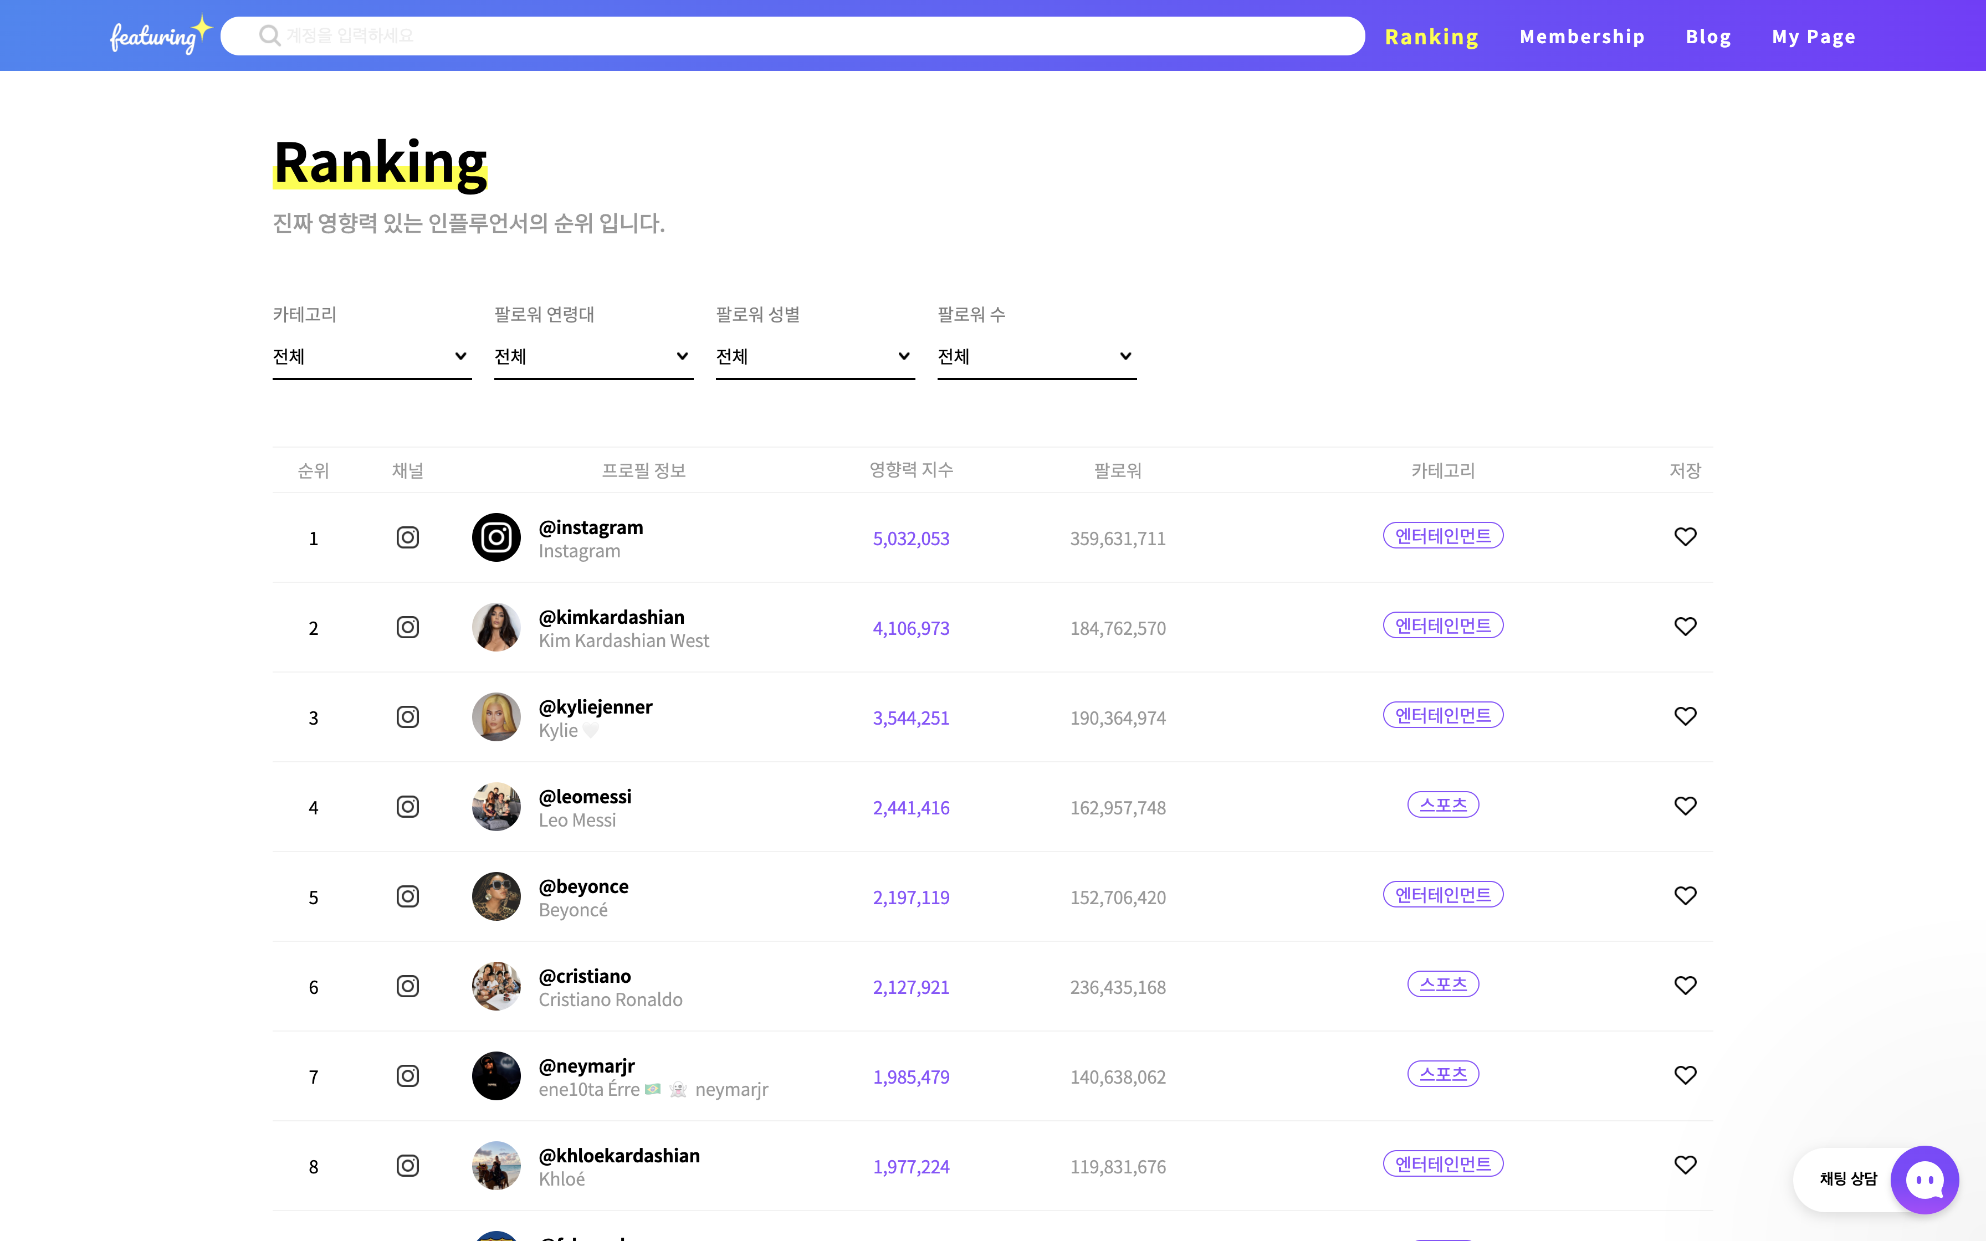
Task: Click Instagram channel icon in @khloekardashian row
Action: [408, 1166]
